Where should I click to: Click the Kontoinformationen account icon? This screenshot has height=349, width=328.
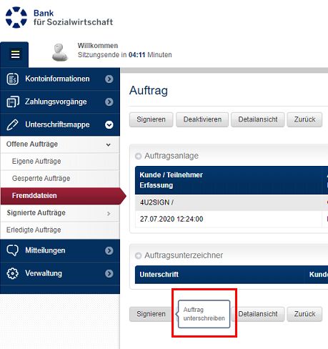coord(12,79)
